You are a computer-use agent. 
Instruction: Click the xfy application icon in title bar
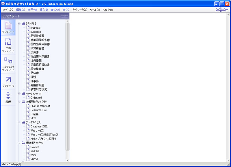pyautogui.click(x=3, y=4)
